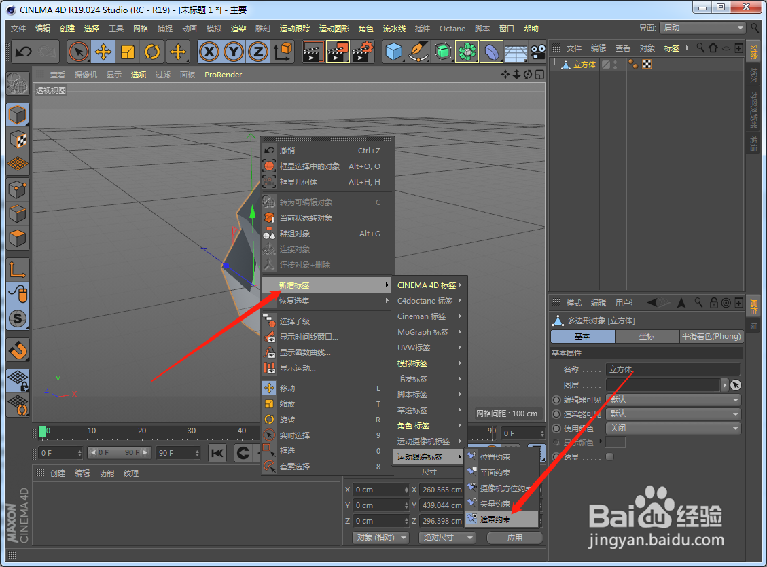Expand CINEMA 4D 标签 submenu
Viewport: 767px width, 567px height.
point(429,285)
